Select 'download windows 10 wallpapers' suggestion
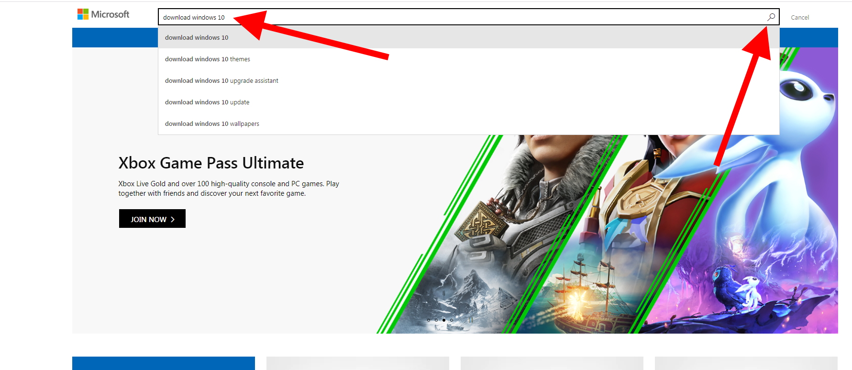The image size is (852, 370). point(469,123)
